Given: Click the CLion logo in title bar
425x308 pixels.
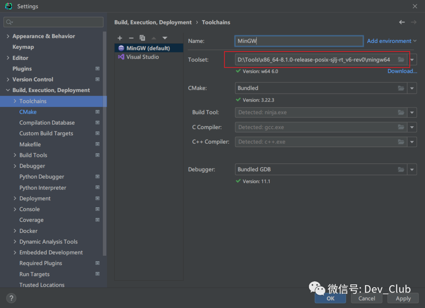Looking at the screenshot, I should point(9,6).
